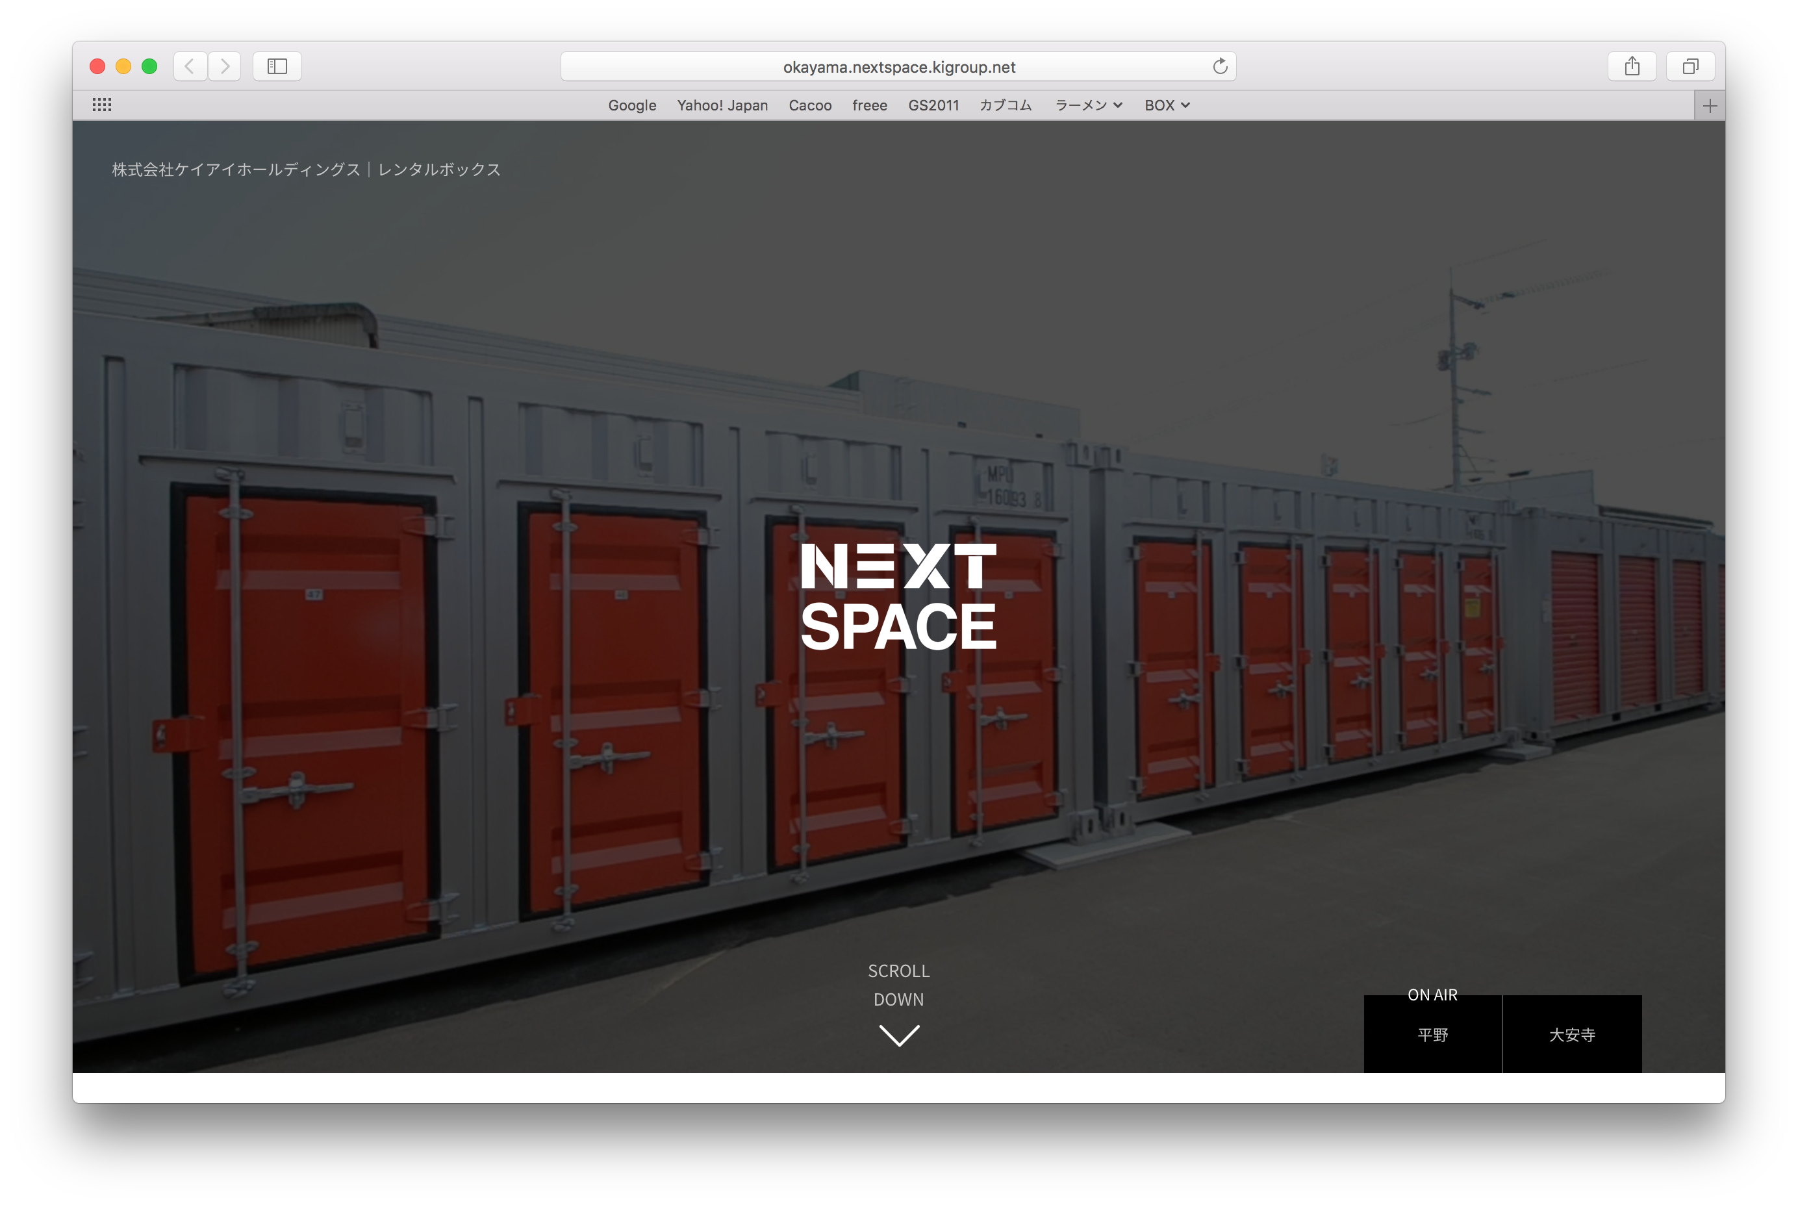Click the NEXT SPACE logo
1798x1207 pixels.
pyautogui.click(x=899, y=596)
